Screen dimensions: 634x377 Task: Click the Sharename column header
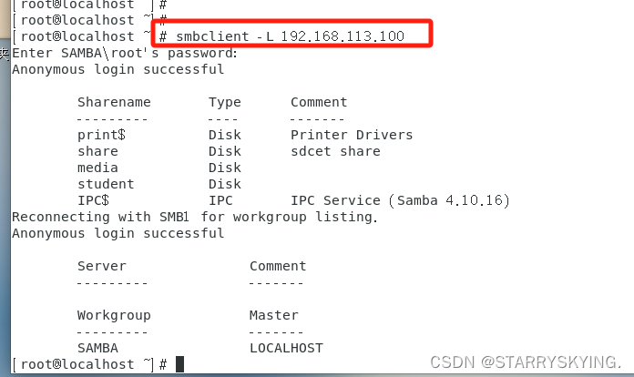114,102
